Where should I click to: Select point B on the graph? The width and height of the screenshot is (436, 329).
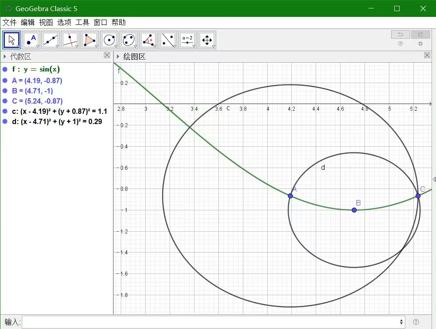click(x=354, y=210)
